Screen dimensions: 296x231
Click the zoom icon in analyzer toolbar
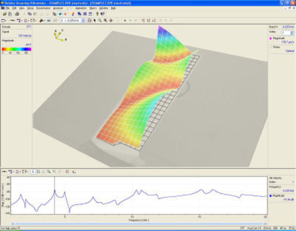pyautogui.click(x=49, y=171)
